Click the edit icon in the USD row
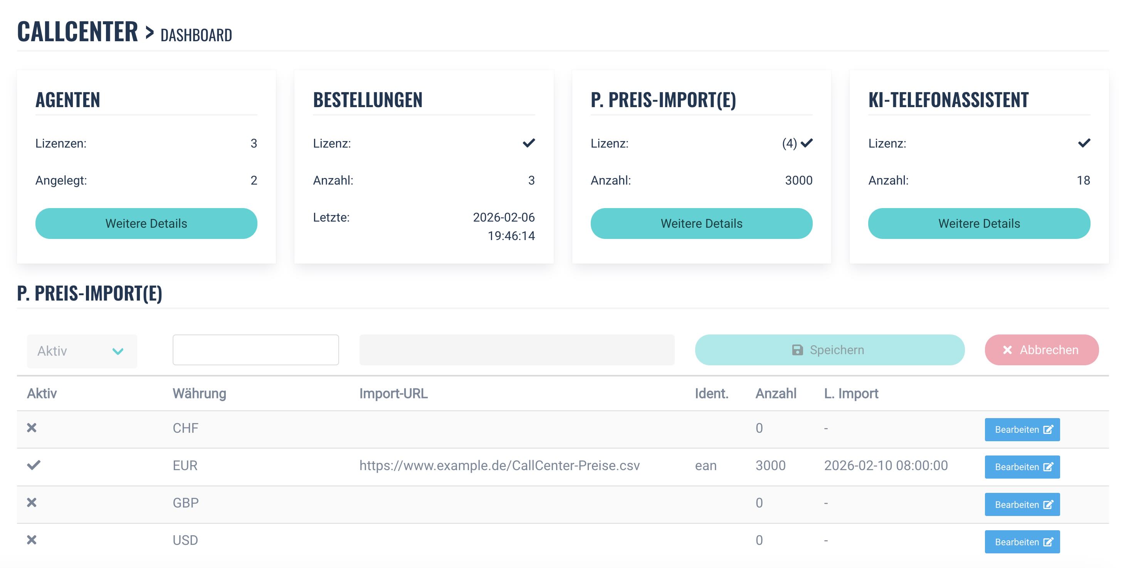 [1048, 542]
